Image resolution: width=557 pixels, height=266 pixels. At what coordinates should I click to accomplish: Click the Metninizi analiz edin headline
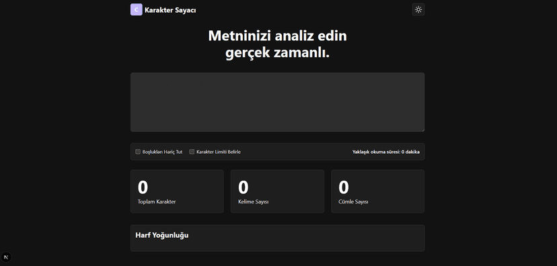277,36
